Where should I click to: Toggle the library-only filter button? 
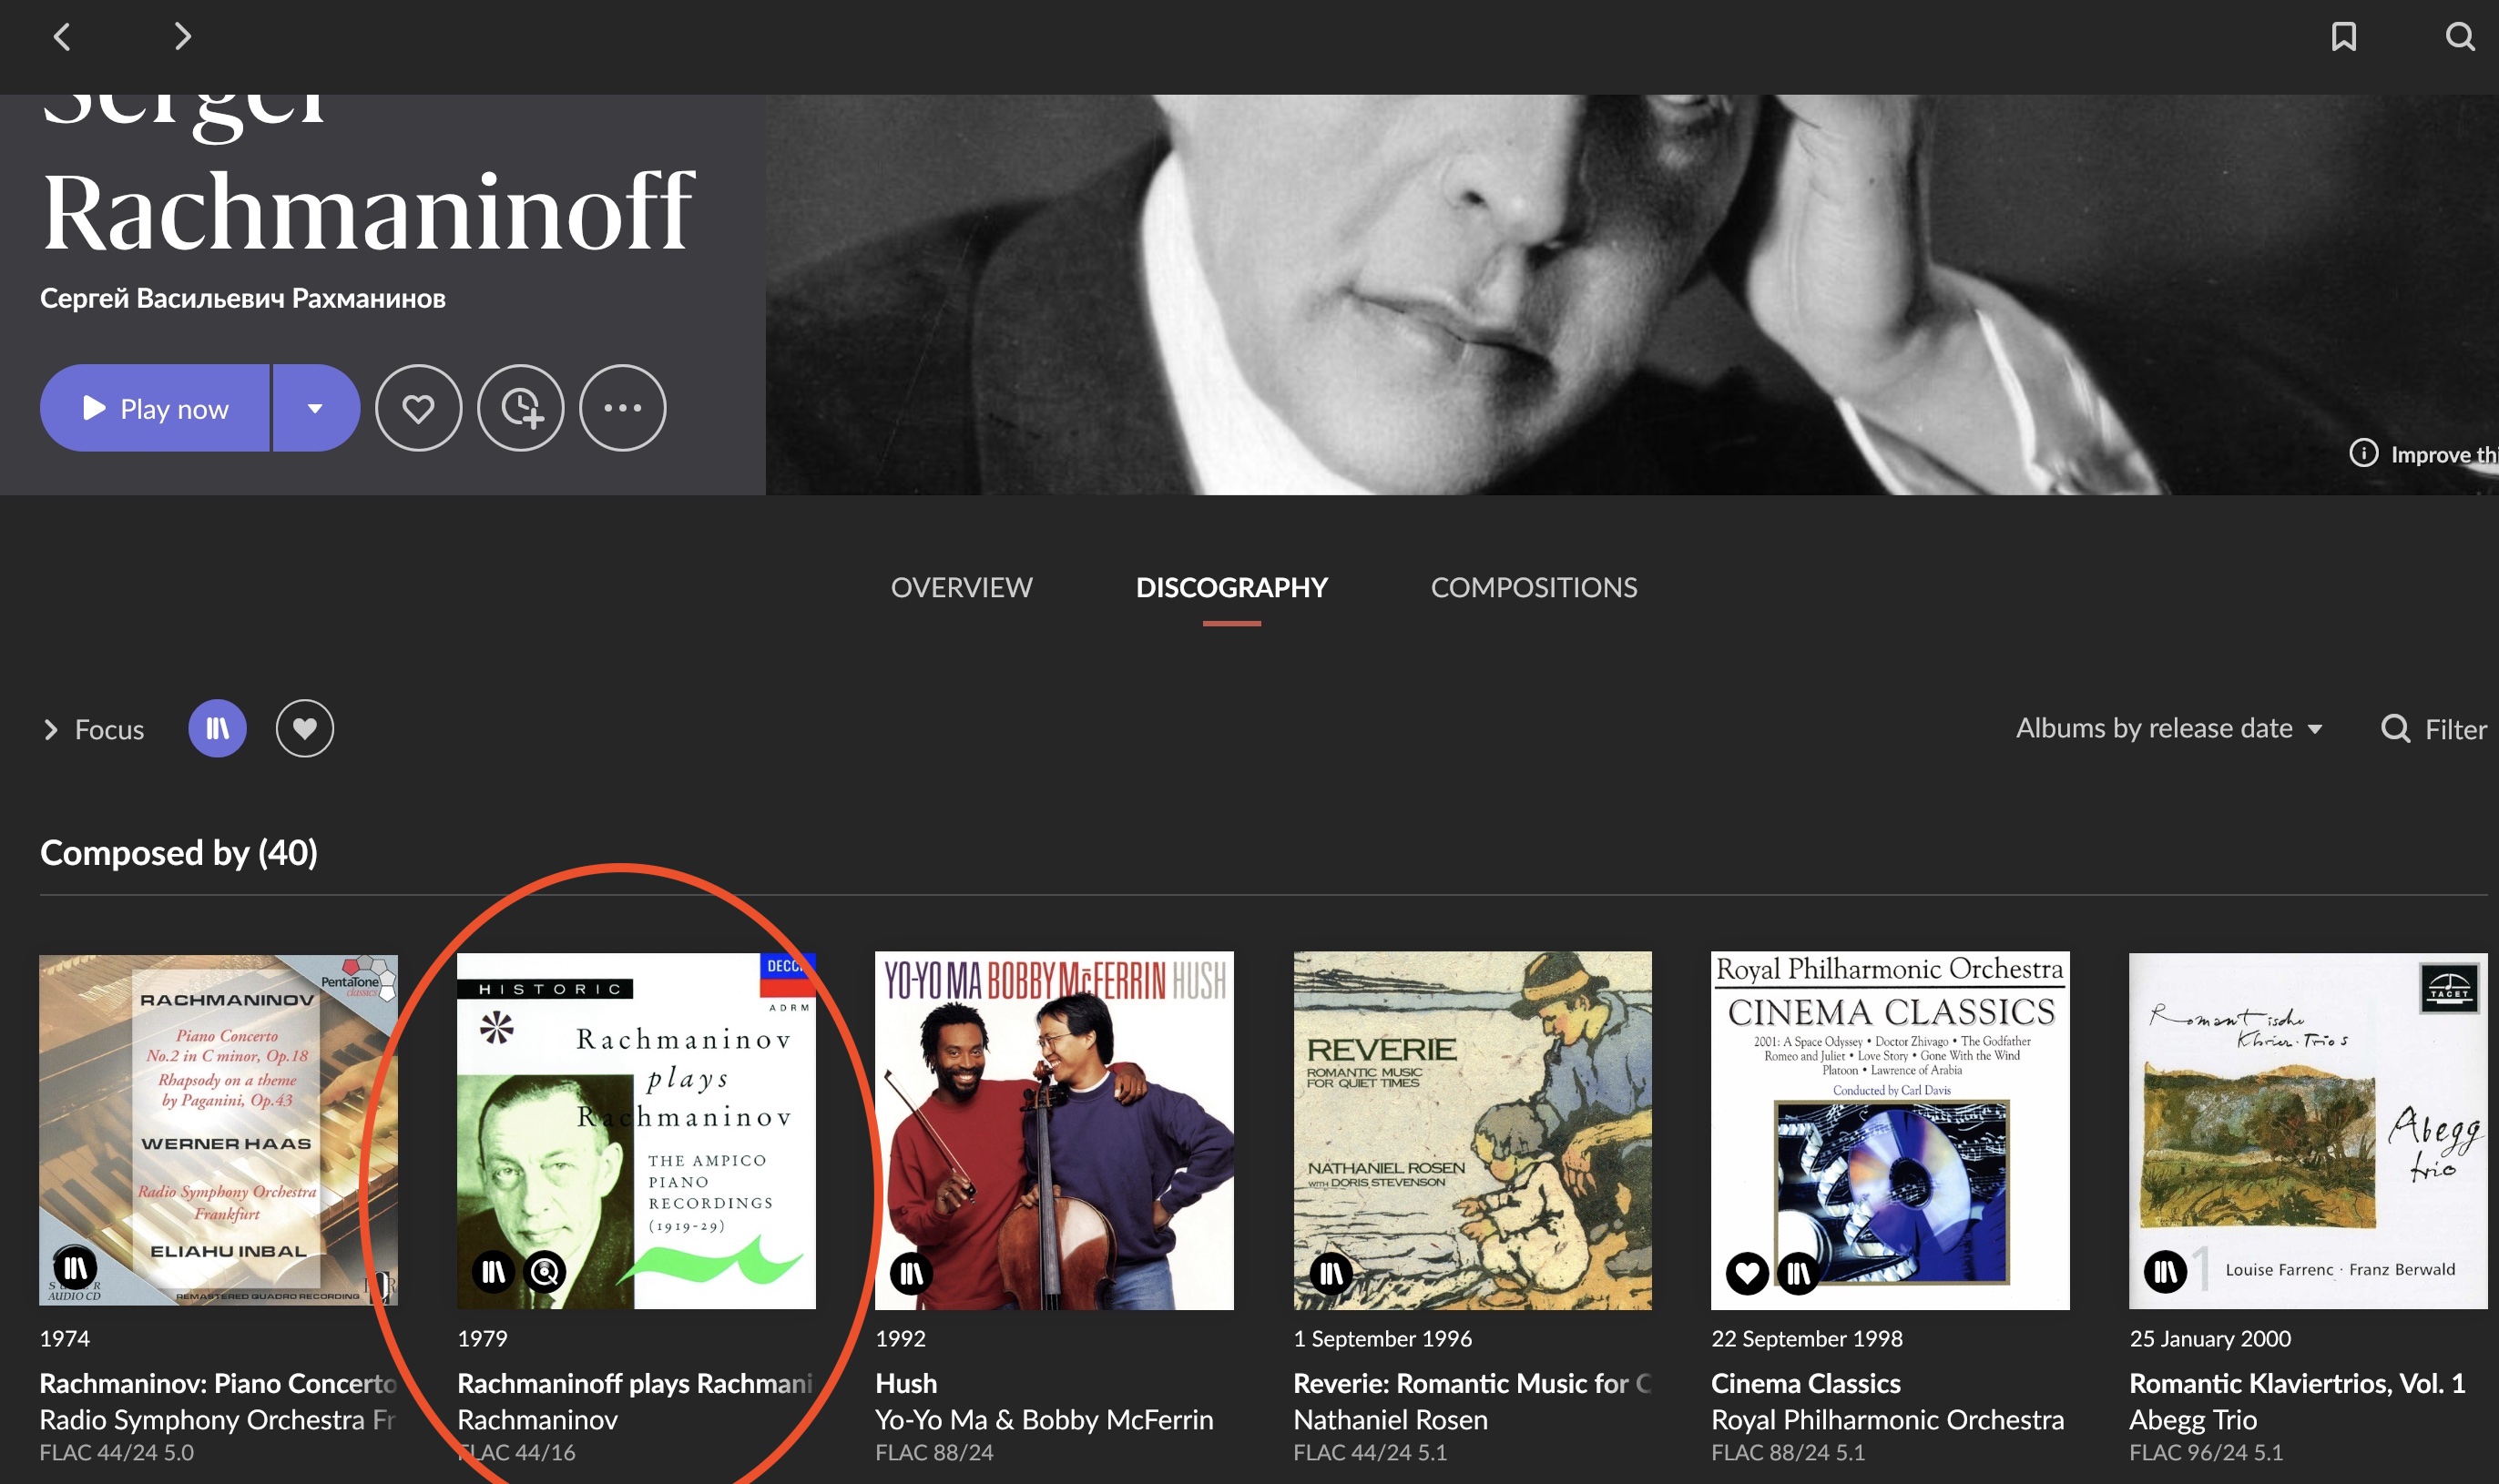pos(217,728)
